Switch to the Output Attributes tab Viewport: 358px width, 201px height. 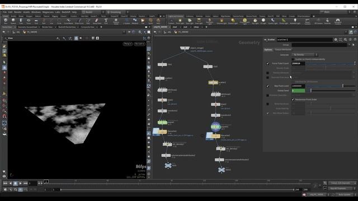283,50
